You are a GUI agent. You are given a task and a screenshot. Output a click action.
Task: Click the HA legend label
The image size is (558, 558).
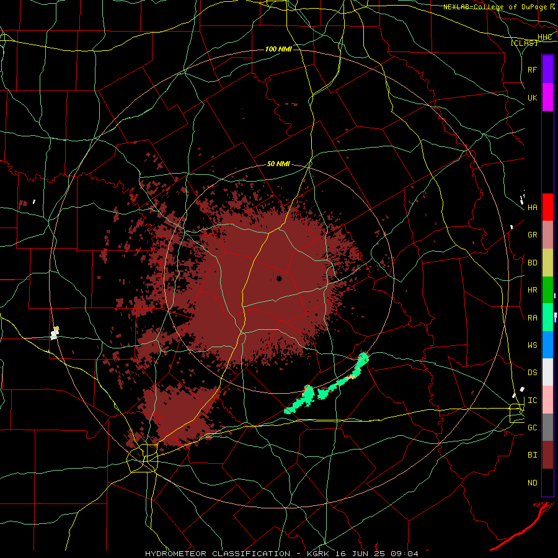click(x=532, y=208)
